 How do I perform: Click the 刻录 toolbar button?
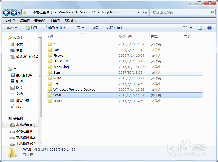(x=96, y=28)
